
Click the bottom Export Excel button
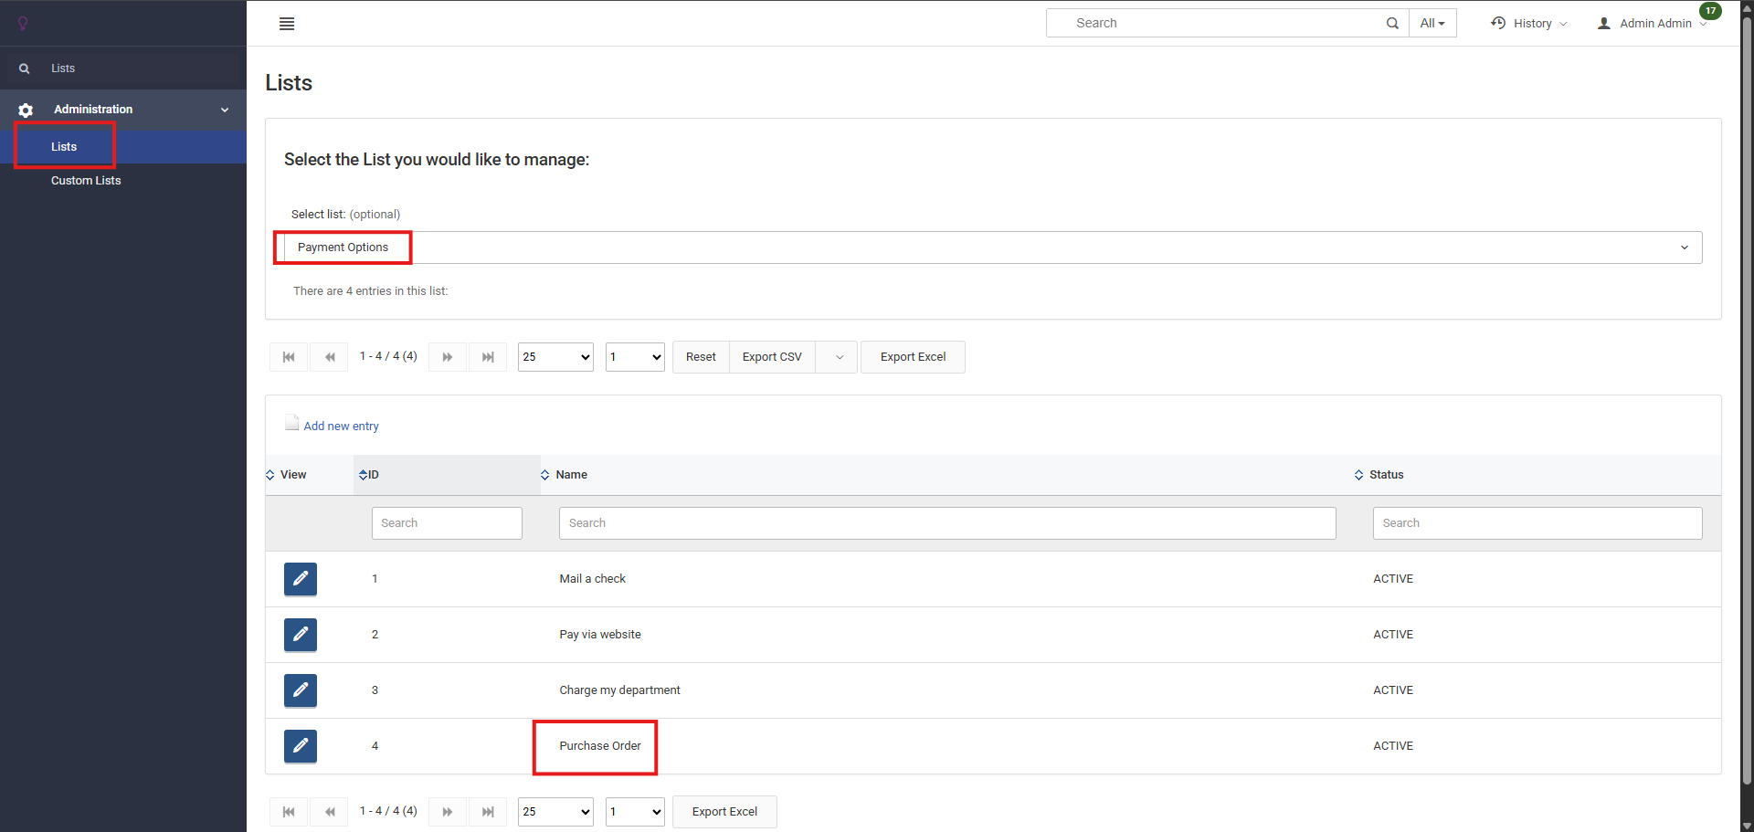click(x=724, y=812)
